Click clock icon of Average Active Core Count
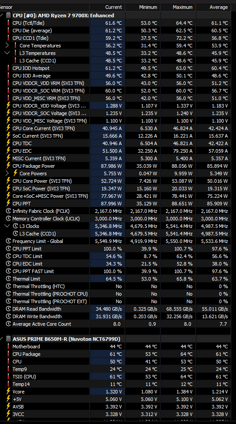Viewport: 236px width, 424px height. [8, 324]
